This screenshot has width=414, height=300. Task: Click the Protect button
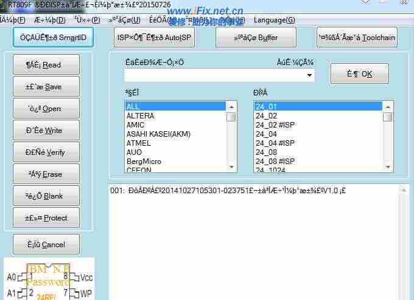click(x=46, y=218)
